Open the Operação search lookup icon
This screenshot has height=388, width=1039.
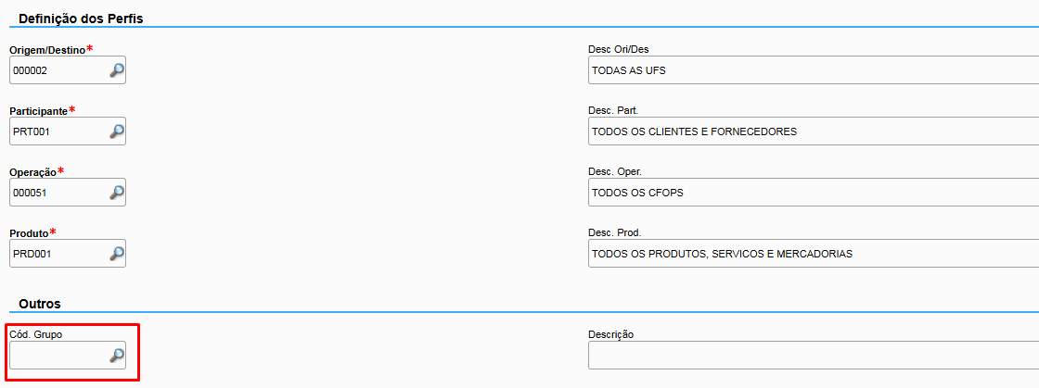tap(116, 193)
